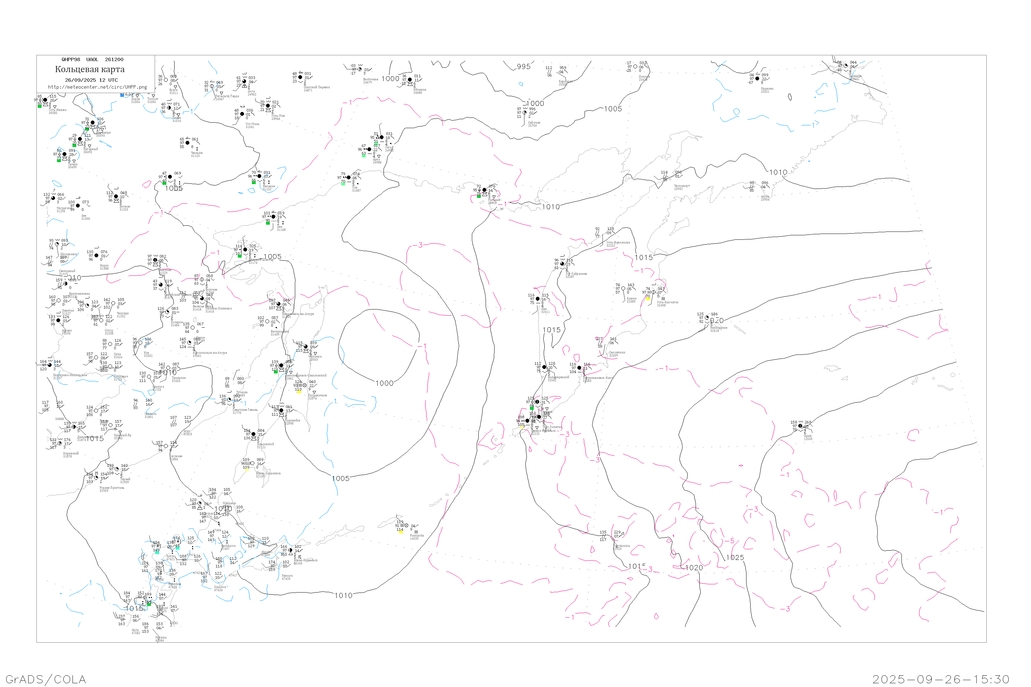
Task: Click the Кольцевая карта title
Action: 90,69
